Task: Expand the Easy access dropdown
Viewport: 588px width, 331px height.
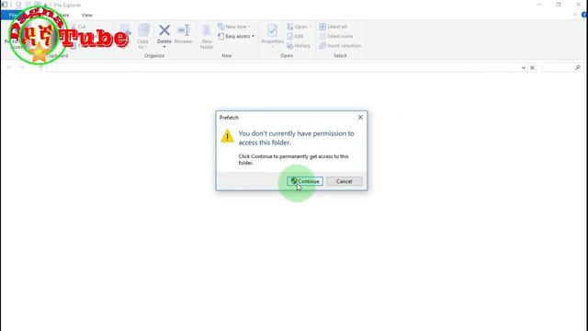Action: tap(236, 37)
